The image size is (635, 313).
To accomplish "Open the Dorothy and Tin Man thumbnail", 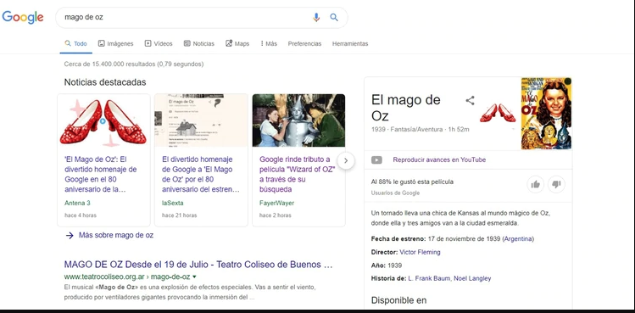I will click(x=298, y=120).
